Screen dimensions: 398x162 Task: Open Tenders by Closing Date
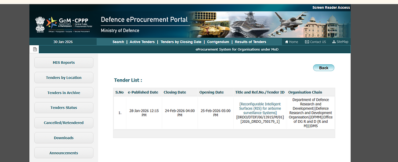[181, 42]
